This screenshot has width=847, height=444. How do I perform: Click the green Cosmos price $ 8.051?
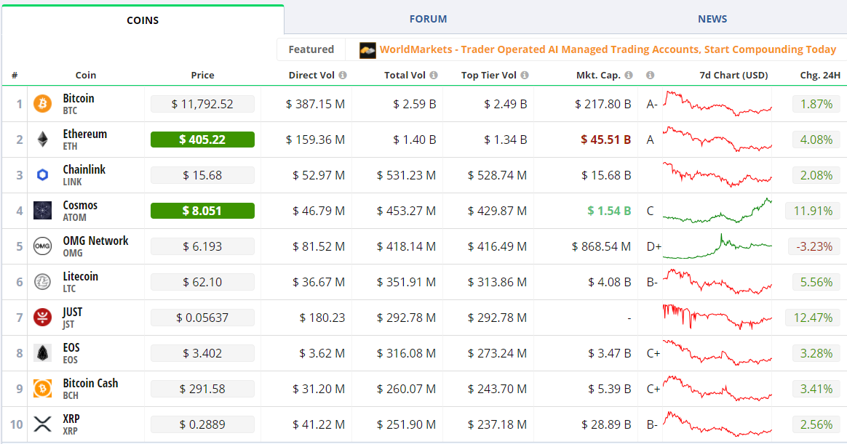tap(202, 211)
